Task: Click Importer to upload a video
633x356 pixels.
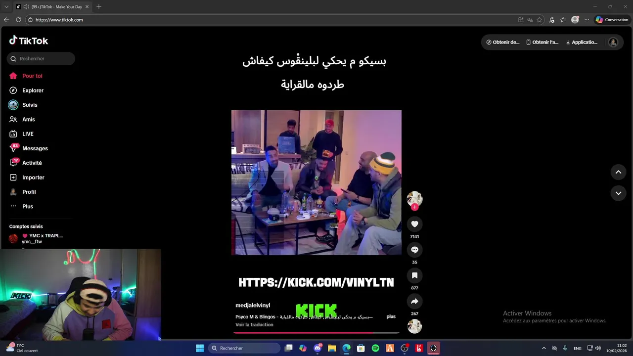Action: [27, 178]
